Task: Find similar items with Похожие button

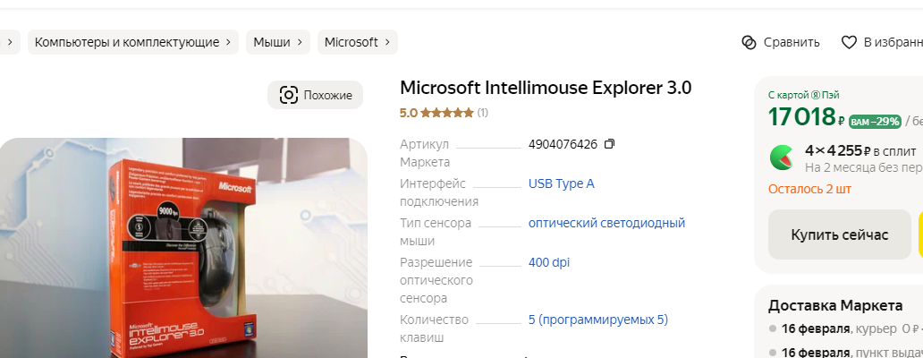Action: point(316,95)
